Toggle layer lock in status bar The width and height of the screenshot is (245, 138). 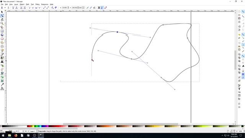point(28,131)
